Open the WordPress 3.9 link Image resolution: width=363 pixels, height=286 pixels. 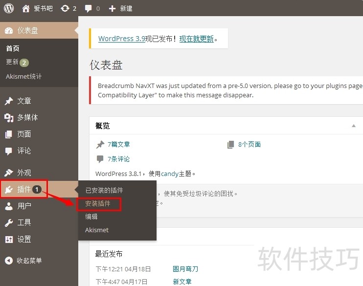click(122, 39)
